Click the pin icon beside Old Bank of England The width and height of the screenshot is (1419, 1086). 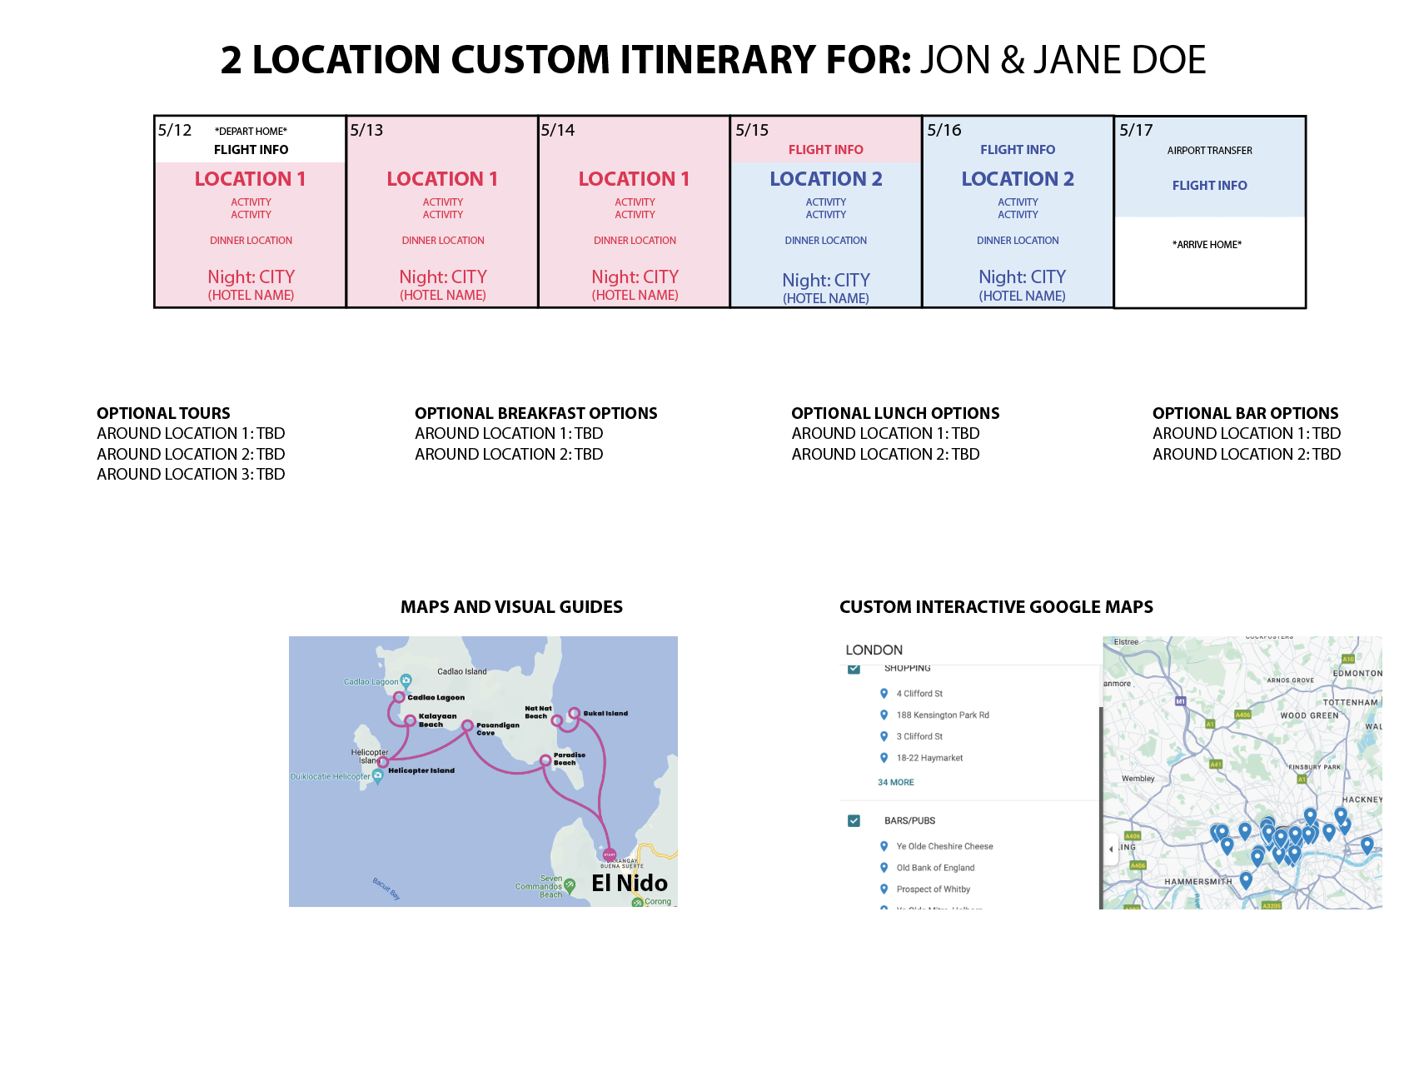[884, 868]
